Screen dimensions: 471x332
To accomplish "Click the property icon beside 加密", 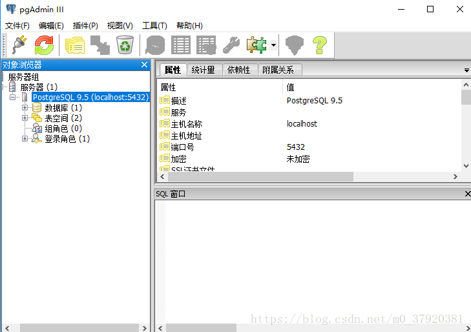I will pyautogui.click(x=165, y=158).
